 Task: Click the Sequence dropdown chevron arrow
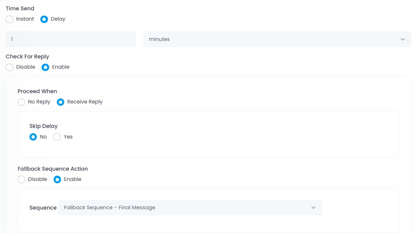point(313,207)
